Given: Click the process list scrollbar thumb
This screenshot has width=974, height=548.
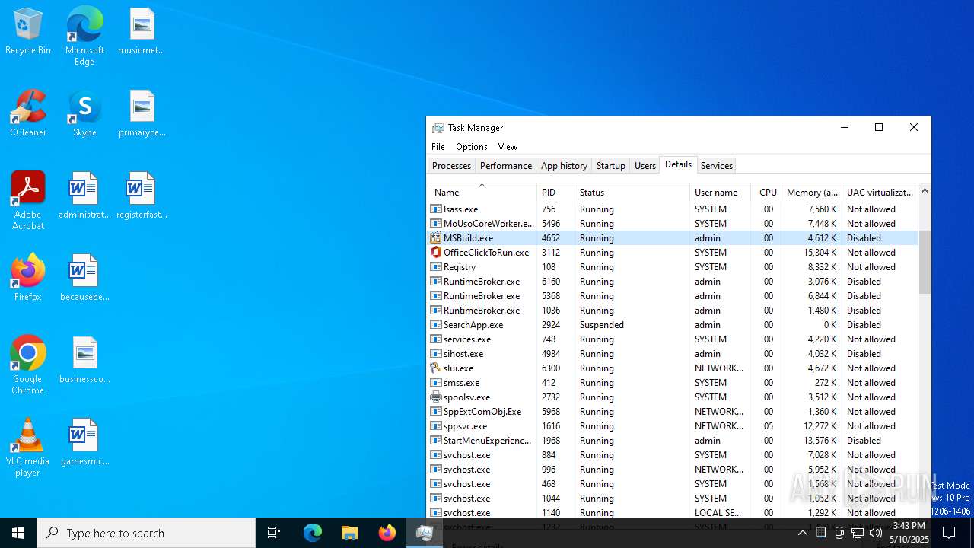Looking at the screenshot, I should (x=925, y=262).
